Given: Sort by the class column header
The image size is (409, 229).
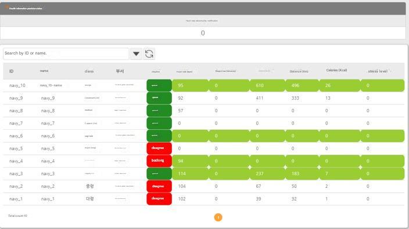Looking at the screenshot, I should click(89, 71).
